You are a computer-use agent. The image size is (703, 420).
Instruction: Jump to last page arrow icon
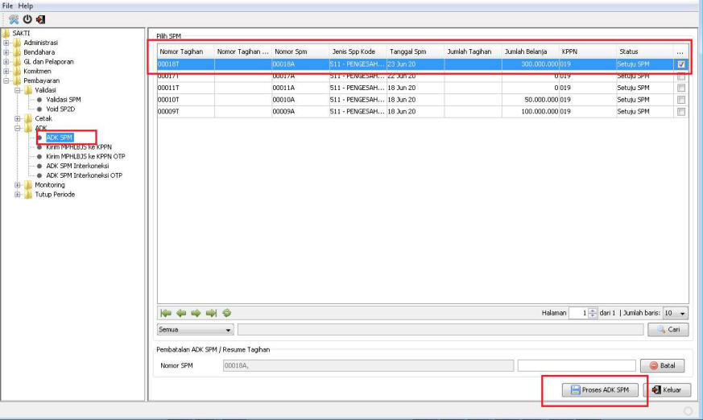[211, 313]
